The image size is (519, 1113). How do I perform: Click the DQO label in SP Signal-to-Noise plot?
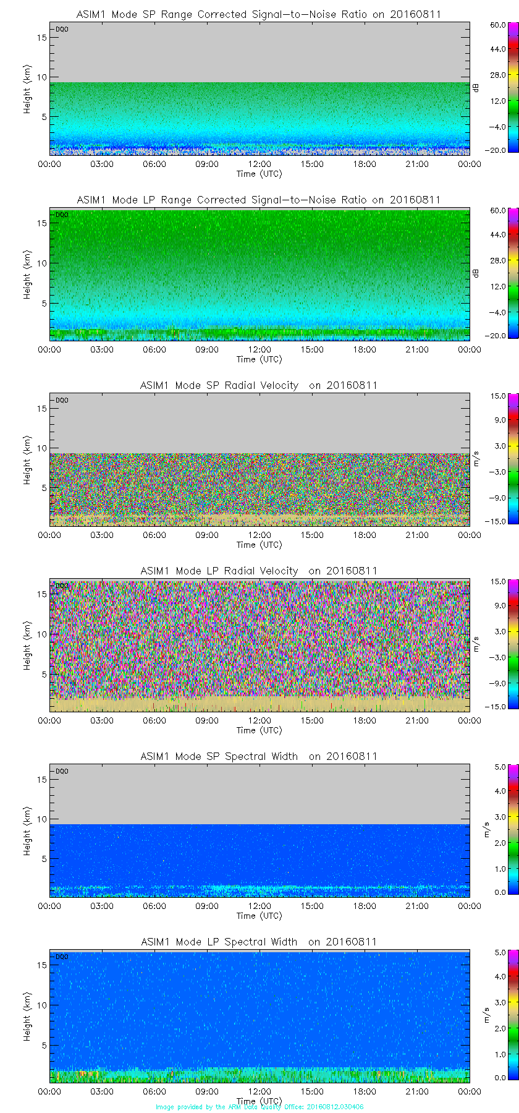click(x=62, y=29)
